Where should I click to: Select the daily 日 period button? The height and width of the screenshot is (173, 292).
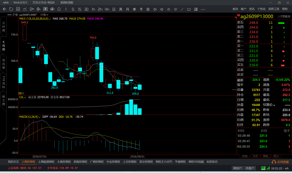tap(114, 9)
